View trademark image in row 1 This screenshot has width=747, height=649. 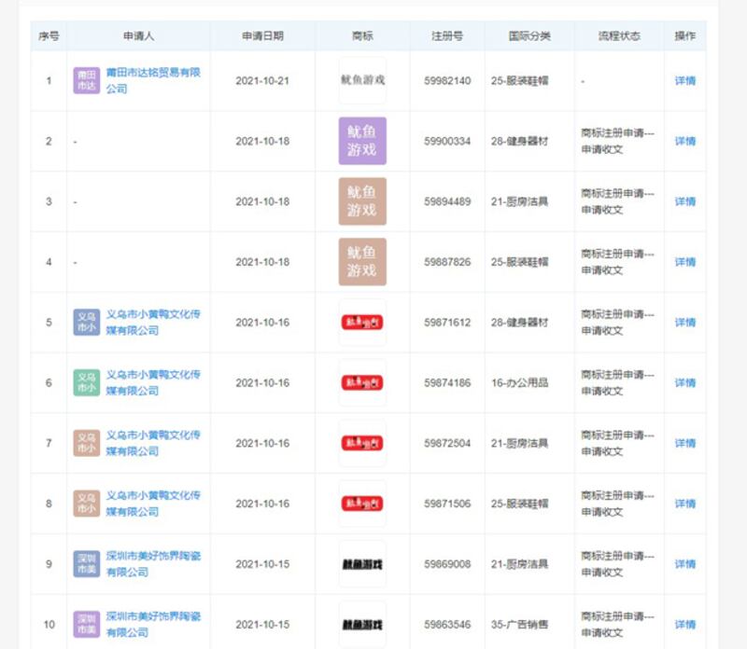pyautogui.click(x=362, y=80)
